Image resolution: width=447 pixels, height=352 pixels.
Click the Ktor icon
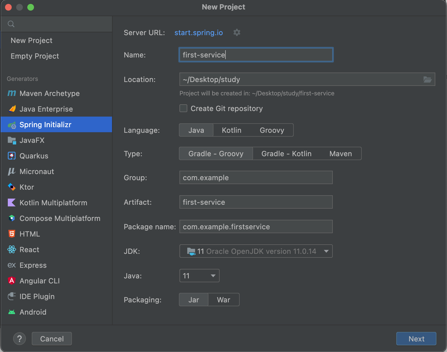12,187
